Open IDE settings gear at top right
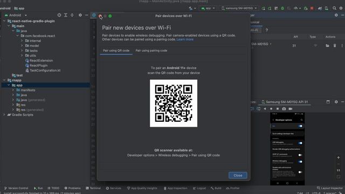The image size is (345, 194). [x=341, y=9]
